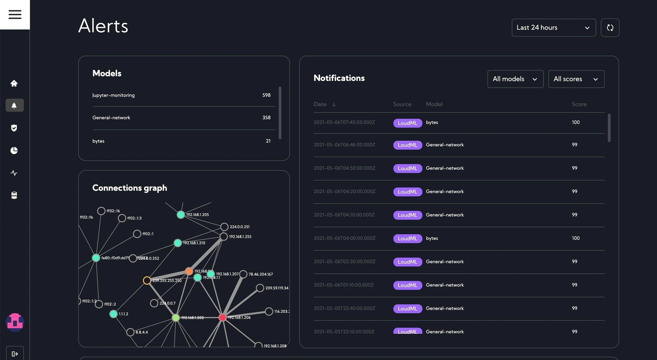Click the red 192.168.1.206 node

coord(222,318)
